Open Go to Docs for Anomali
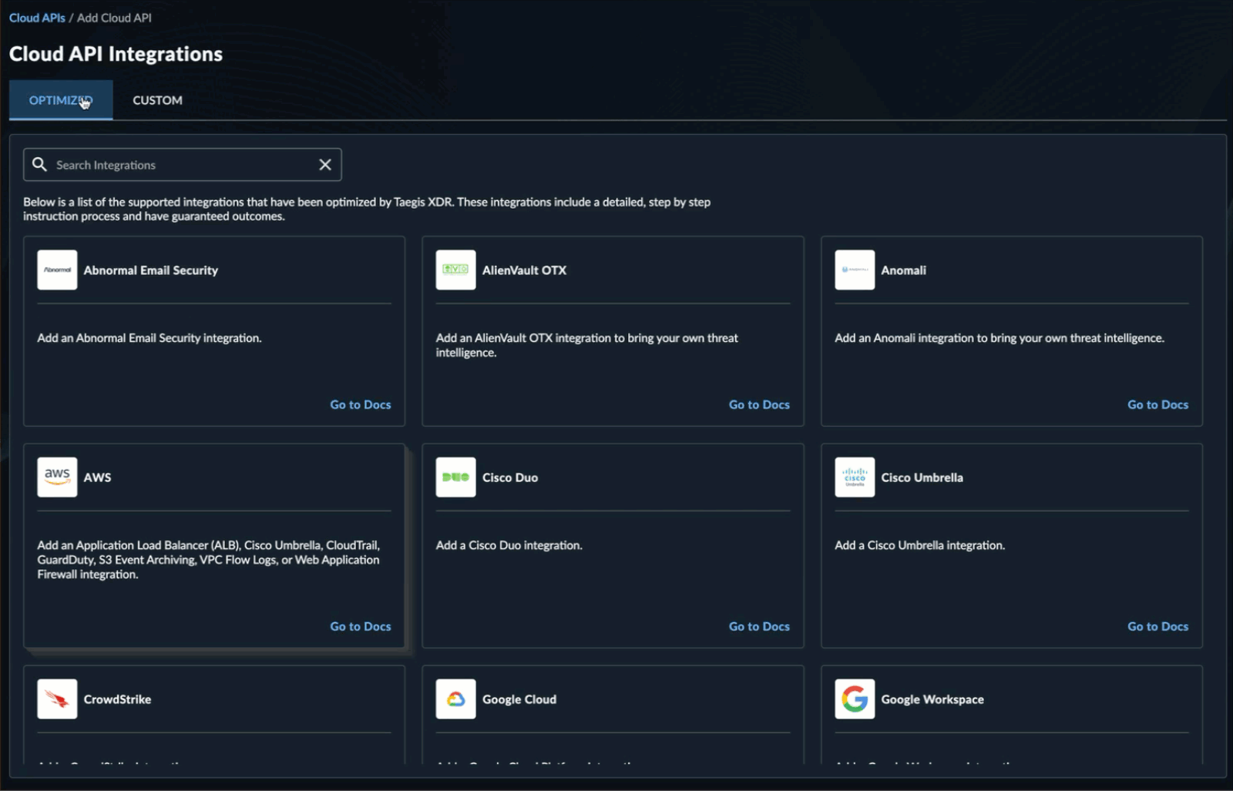Image resolution: width=1233 pixels, height=791 pixels. click(1158, 405)
